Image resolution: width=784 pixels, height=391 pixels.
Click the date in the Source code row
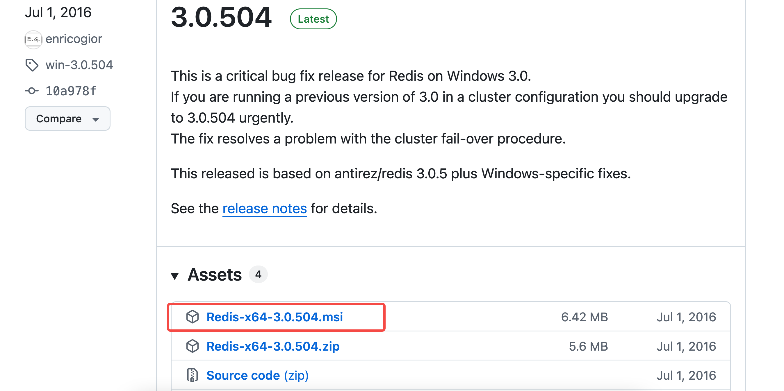[x=686, y=375]
